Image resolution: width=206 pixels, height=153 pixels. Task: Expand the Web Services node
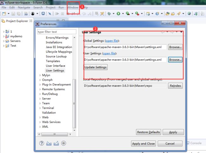[x=40, y=122]
